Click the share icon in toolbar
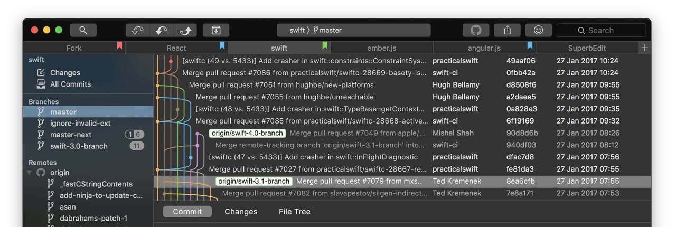Image resolution: width=676 pixels, height=227 pixels. tap(508, 30)
